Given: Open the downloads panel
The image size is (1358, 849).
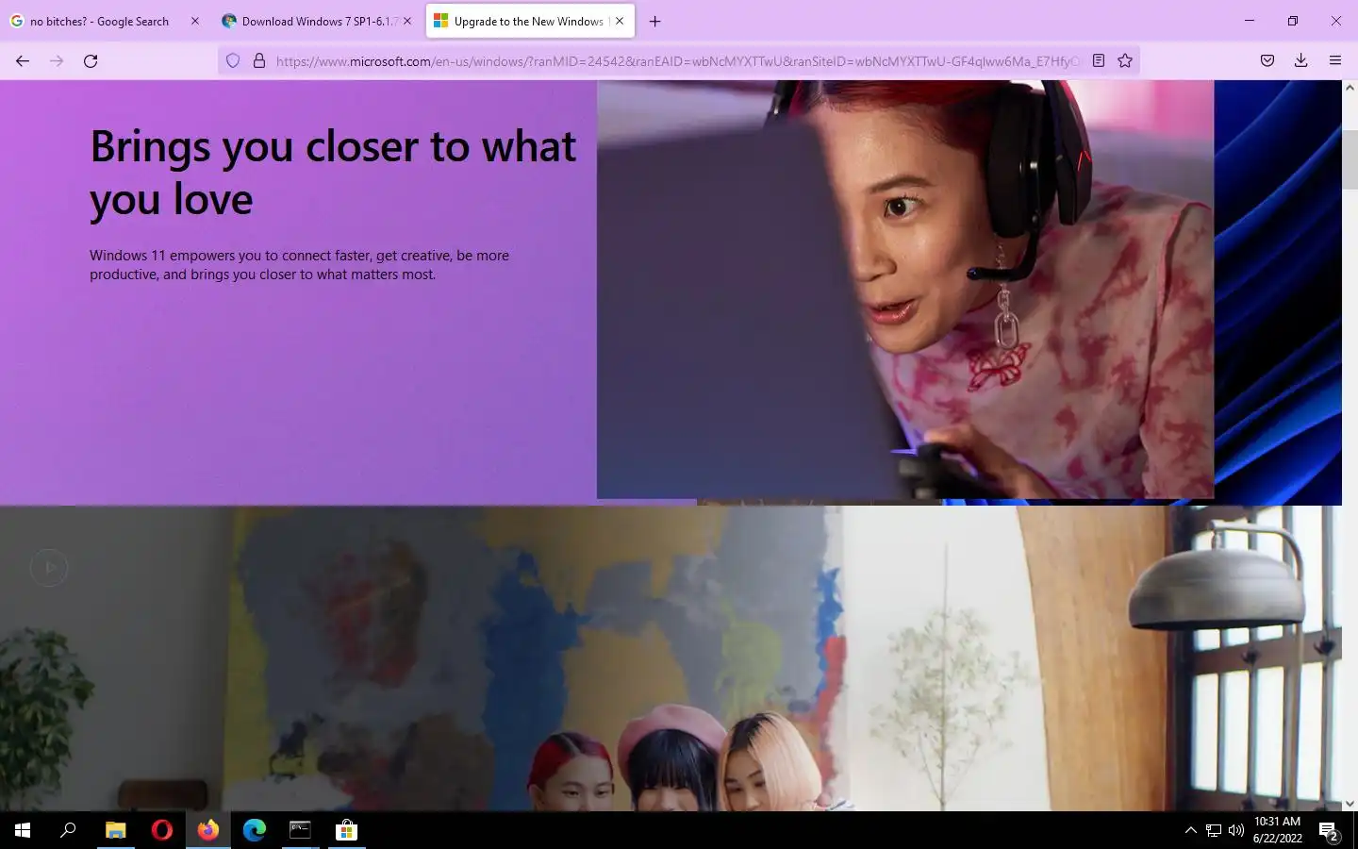Looking at the screenshot, I should [1300, 60].
